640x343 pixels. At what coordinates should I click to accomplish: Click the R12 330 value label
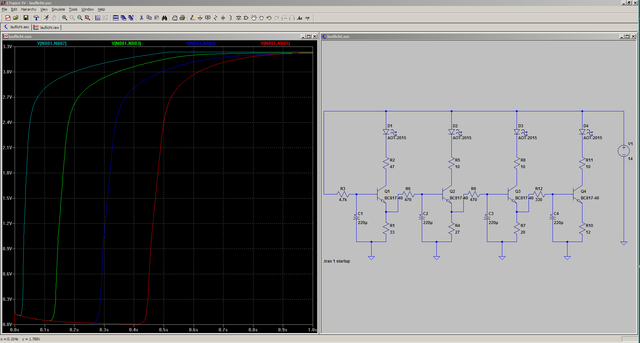[x=539, y=200]
